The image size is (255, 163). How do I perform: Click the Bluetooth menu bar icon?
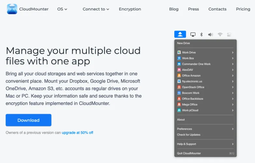click(202, 35)
